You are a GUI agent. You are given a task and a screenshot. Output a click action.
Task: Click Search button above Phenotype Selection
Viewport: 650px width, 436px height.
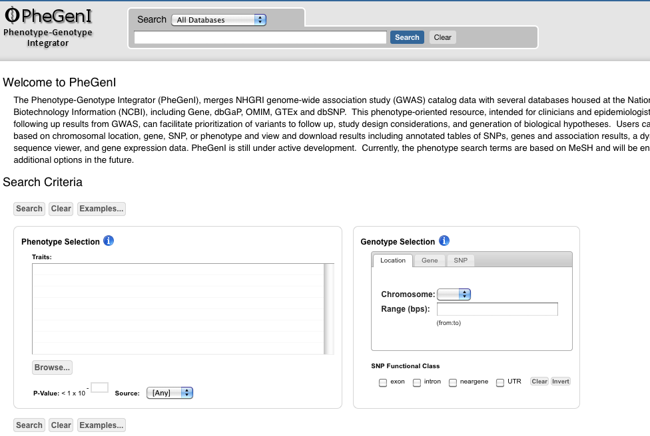(29, 209)
